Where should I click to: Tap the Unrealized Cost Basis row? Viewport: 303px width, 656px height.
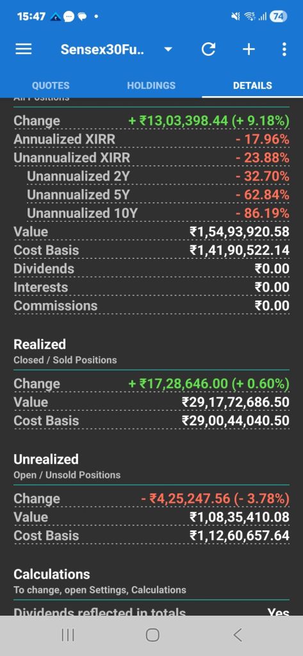click(x=151, y=535)
